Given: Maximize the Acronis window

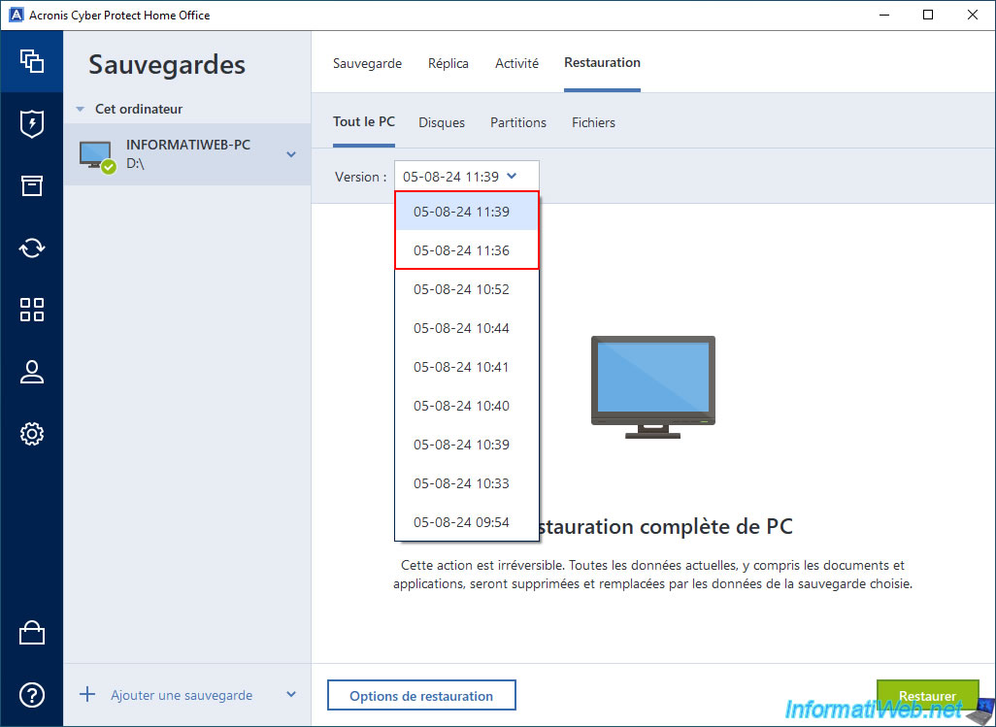Looking at the screenshot, I should [928, 15].
